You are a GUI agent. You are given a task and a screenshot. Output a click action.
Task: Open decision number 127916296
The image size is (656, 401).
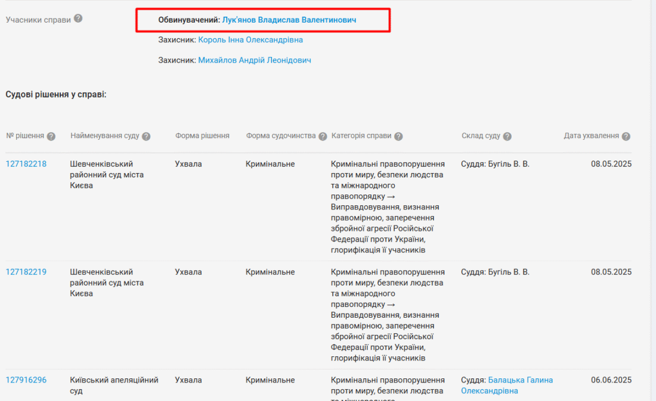tap(26, 380)
